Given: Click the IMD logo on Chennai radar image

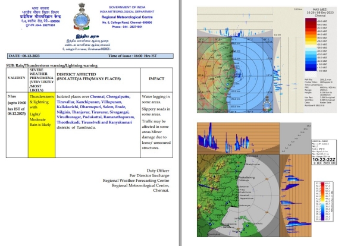Looking at the screenshot, I should point(267,104).
